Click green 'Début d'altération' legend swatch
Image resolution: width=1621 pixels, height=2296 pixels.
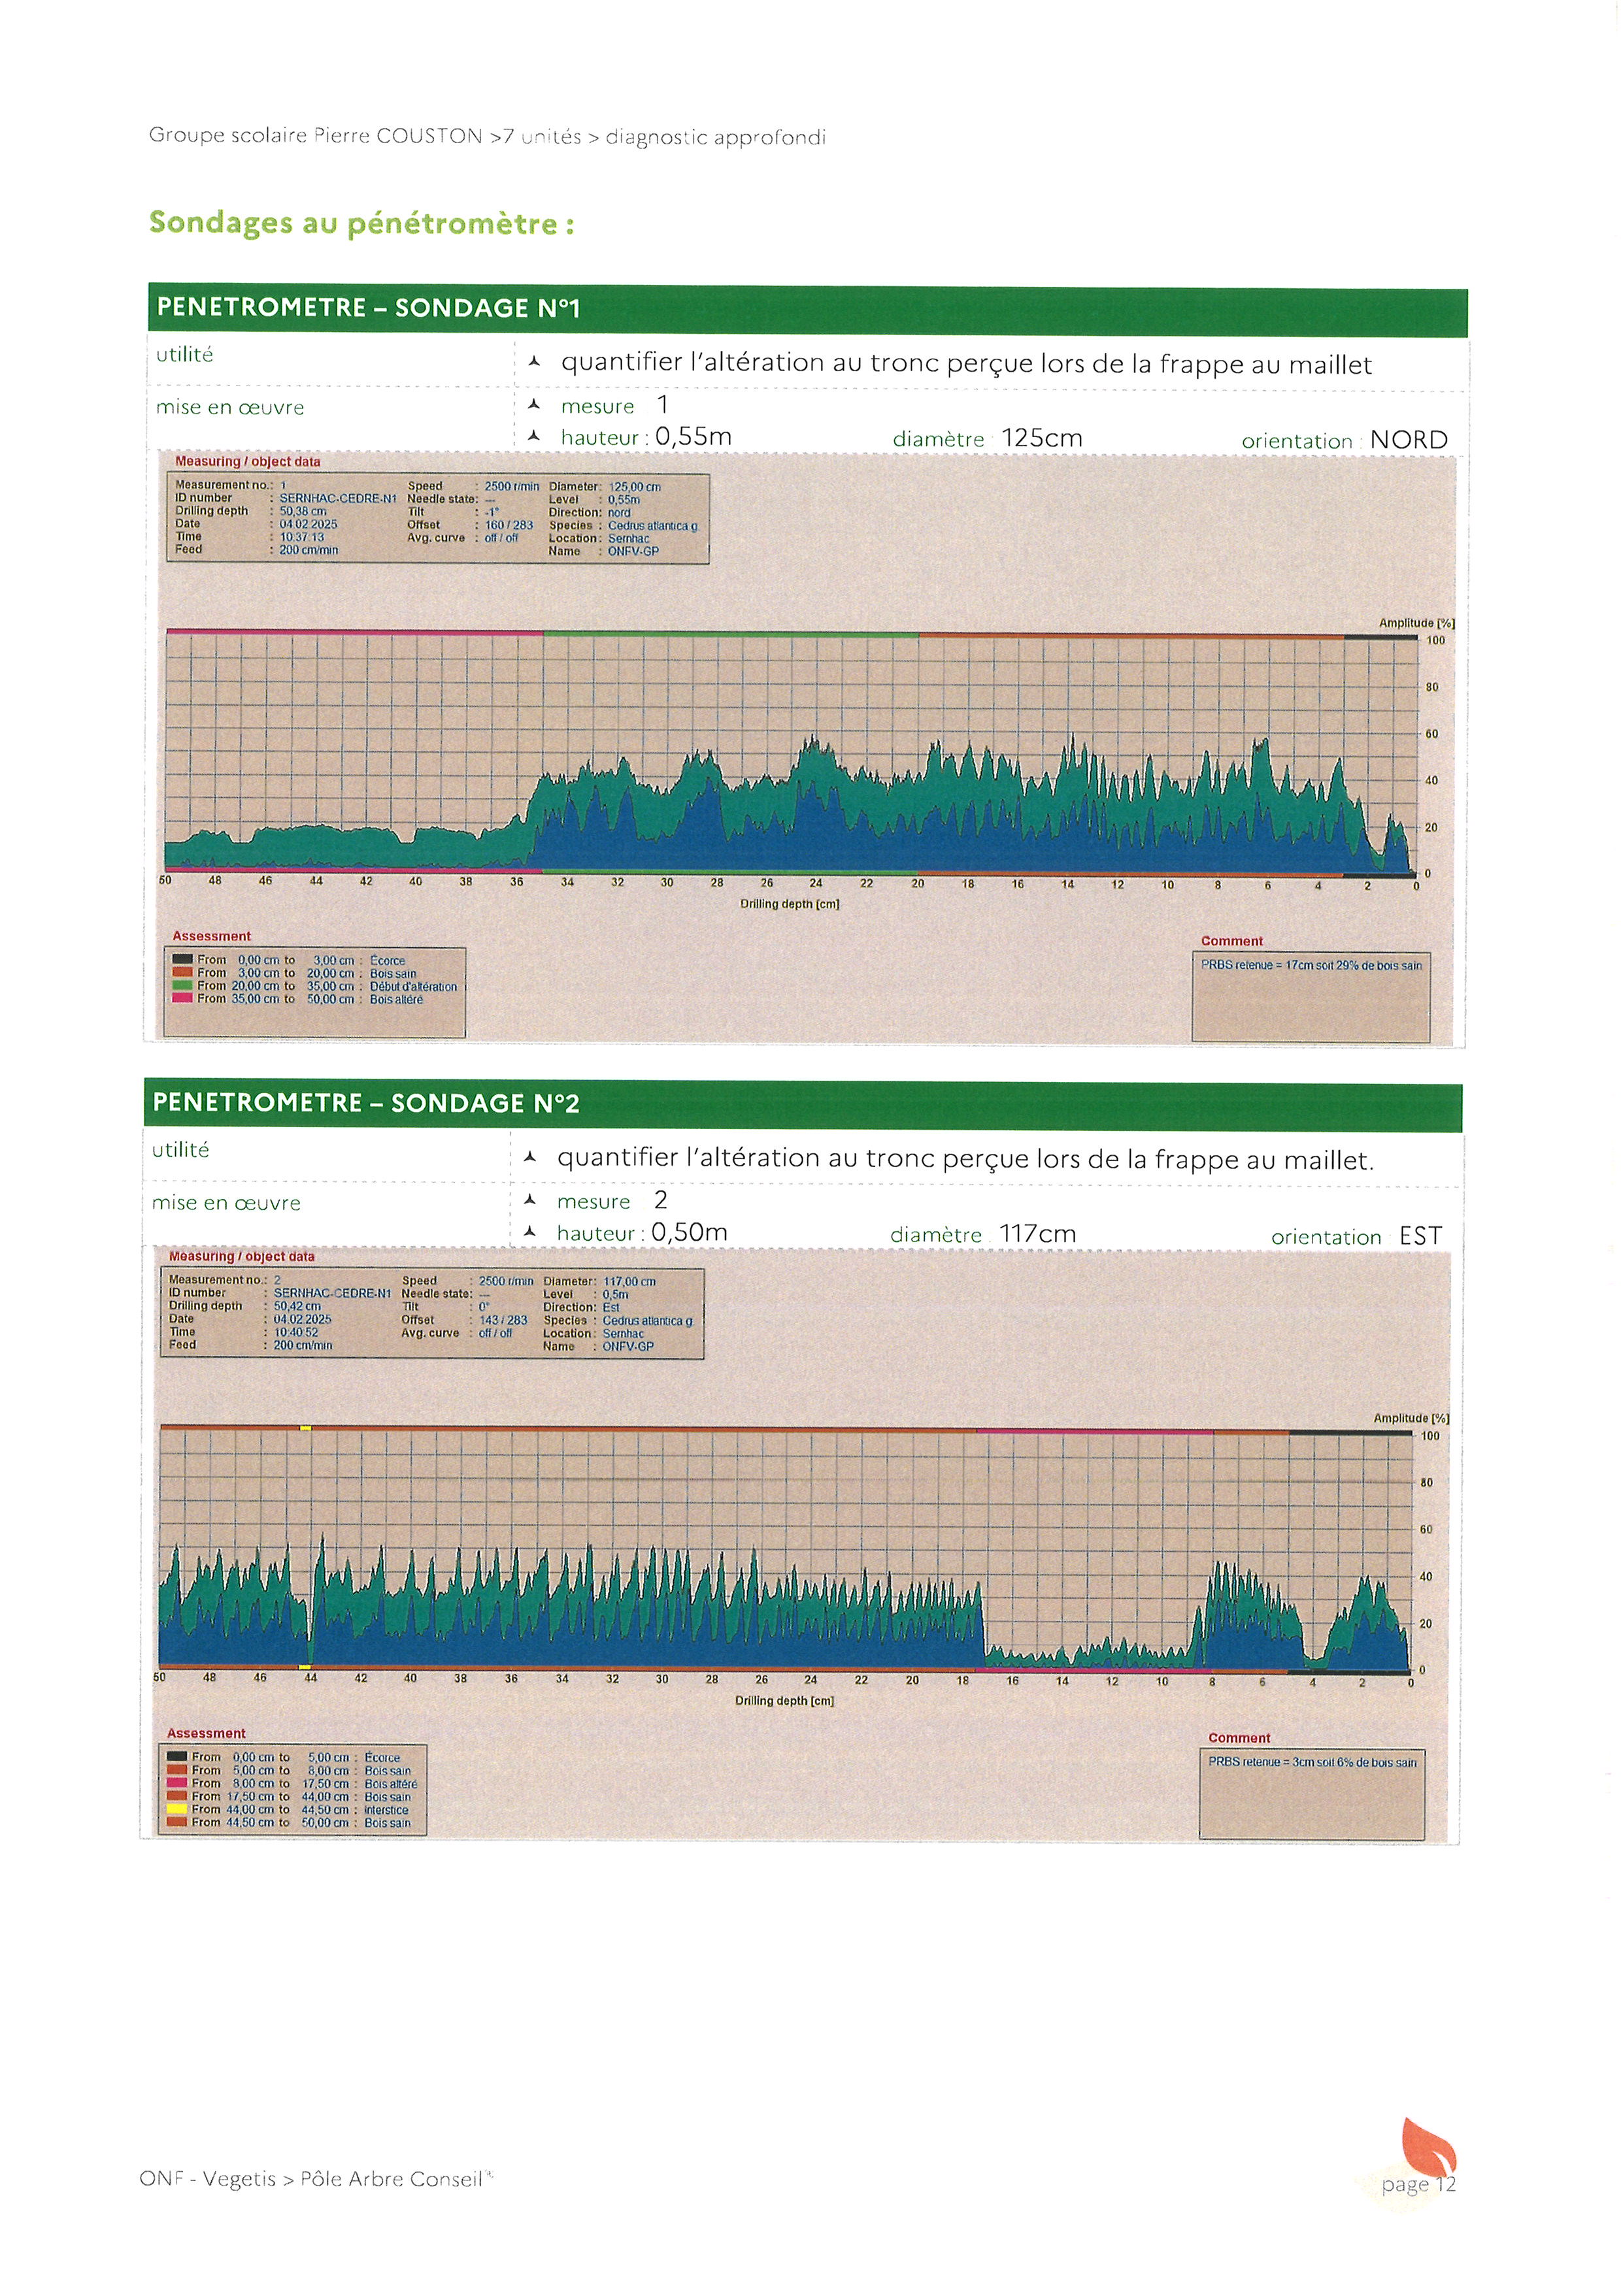[x=182, y=986]
